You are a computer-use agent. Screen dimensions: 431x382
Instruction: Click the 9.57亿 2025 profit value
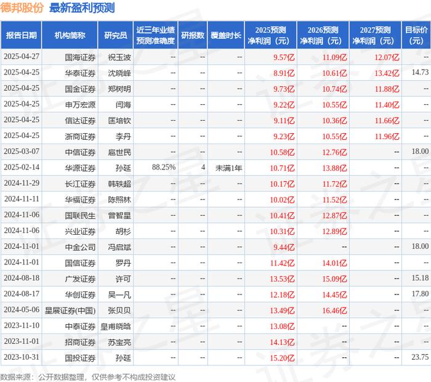[284, 57]
